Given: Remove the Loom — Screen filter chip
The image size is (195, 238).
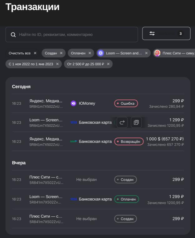Looking at the screenshot, I should tap(146, 53).
